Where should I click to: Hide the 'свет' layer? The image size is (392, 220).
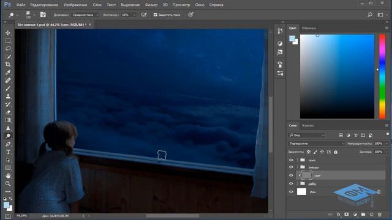(291, 175)
